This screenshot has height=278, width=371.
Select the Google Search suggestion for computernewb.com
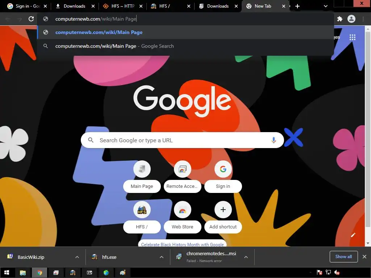pos(185,46)
